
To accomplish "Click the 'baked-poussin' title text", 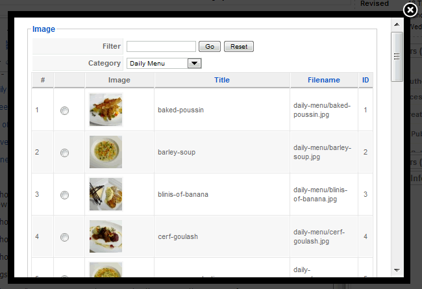I will pos(180,110).
